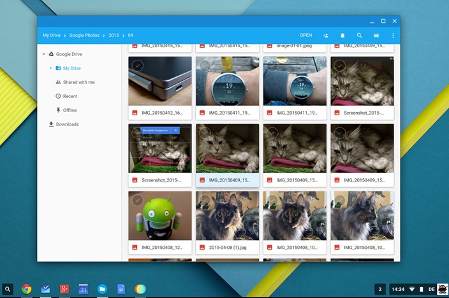
Task: Click the Recent clock icon
Action: pyautogui.click(x=58, y=96)
